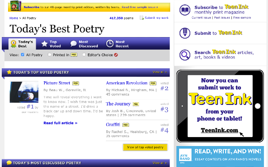The image size is (268, 167).
Task: Open Current issue link in sidebar
Action: click(201, 17)
